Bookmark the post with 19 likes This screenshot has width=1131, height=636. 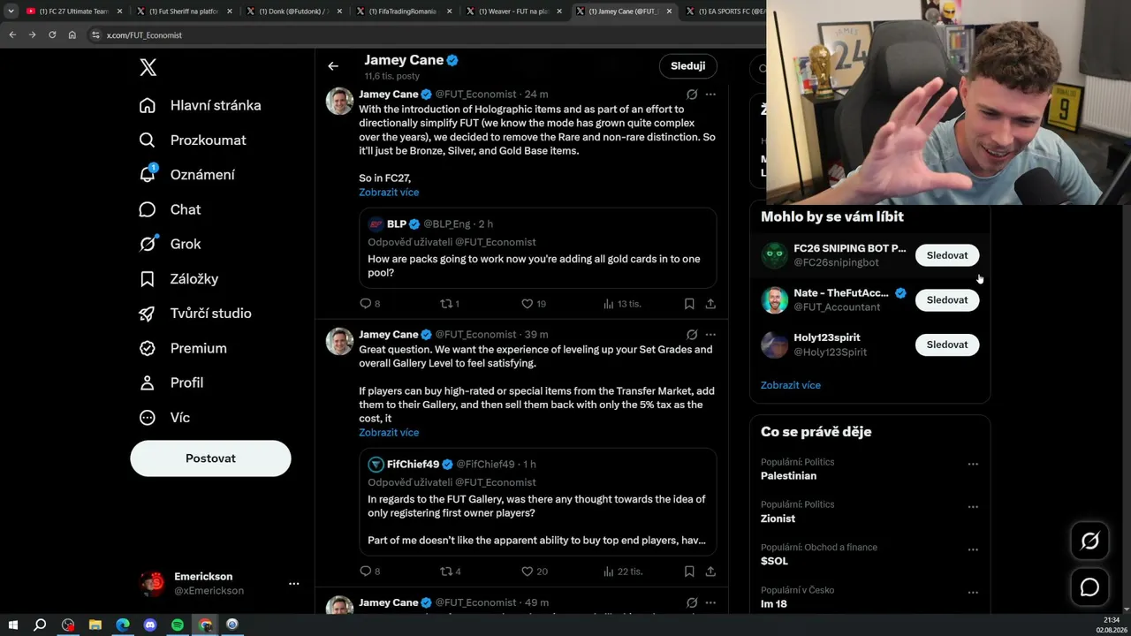click(689, 304)
